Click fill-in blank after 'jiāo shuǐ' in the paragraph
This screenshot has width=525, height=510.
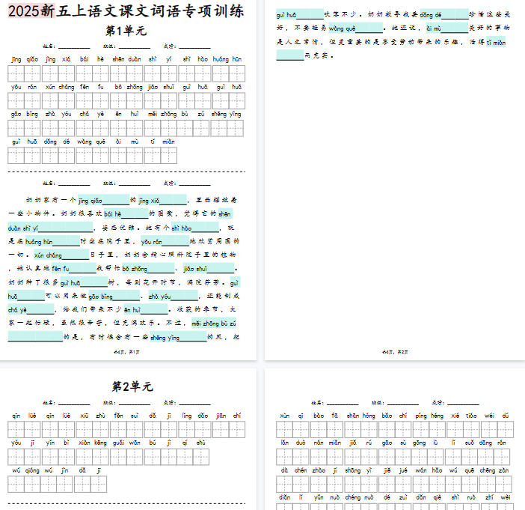point(221,269)
